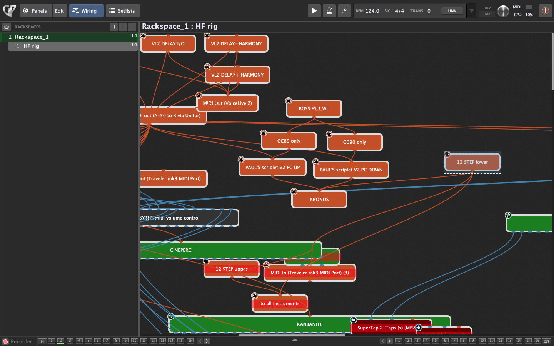The width and height of the screenshot is (554, 346).
Task: Click MIDI icon on CC90 only block
Action: [x=329, y=134]
